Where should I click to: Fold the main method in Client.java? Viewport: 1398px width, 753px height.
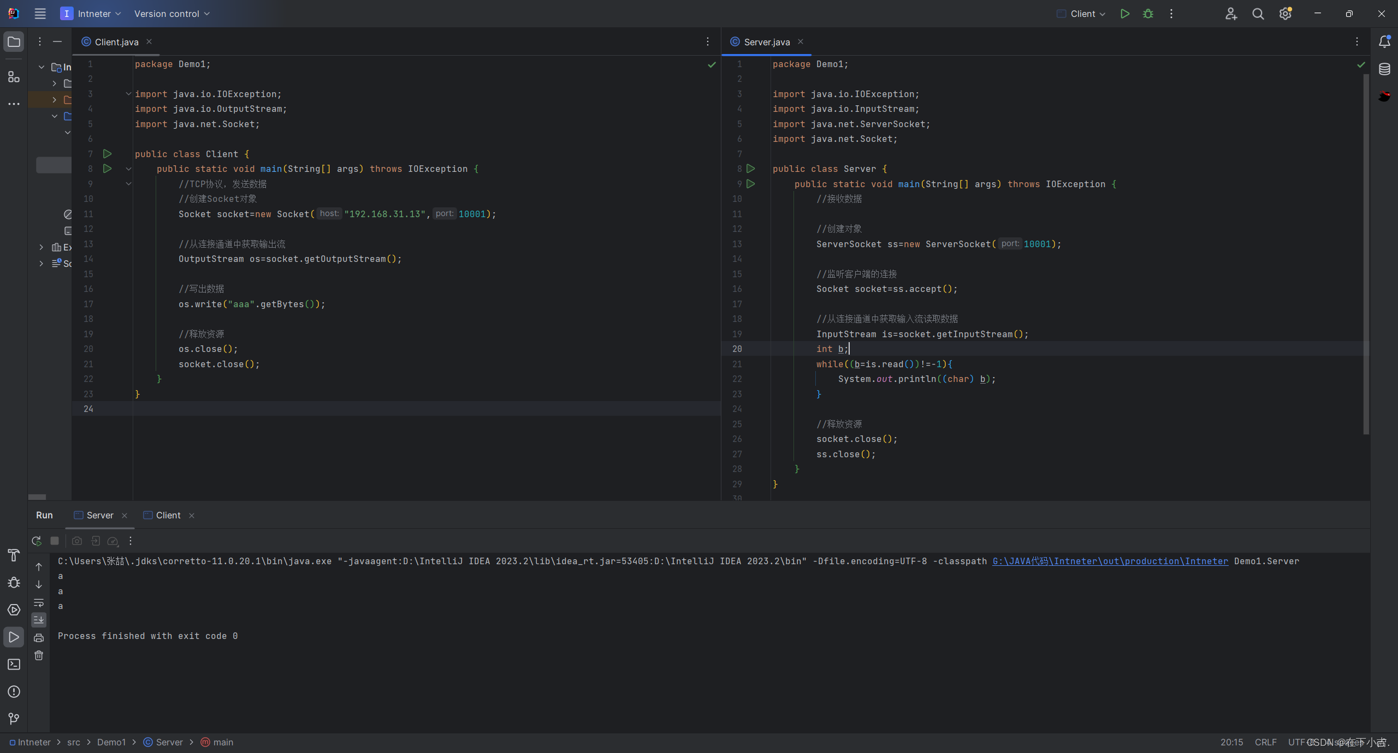[x=128, y=169]
